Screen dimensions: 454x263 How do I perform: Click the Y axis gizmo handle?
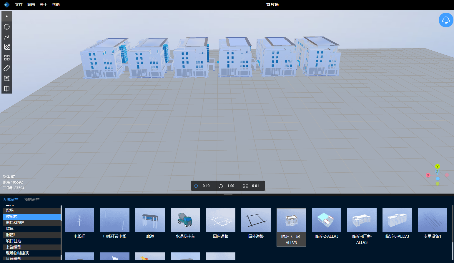coord(438,167)
